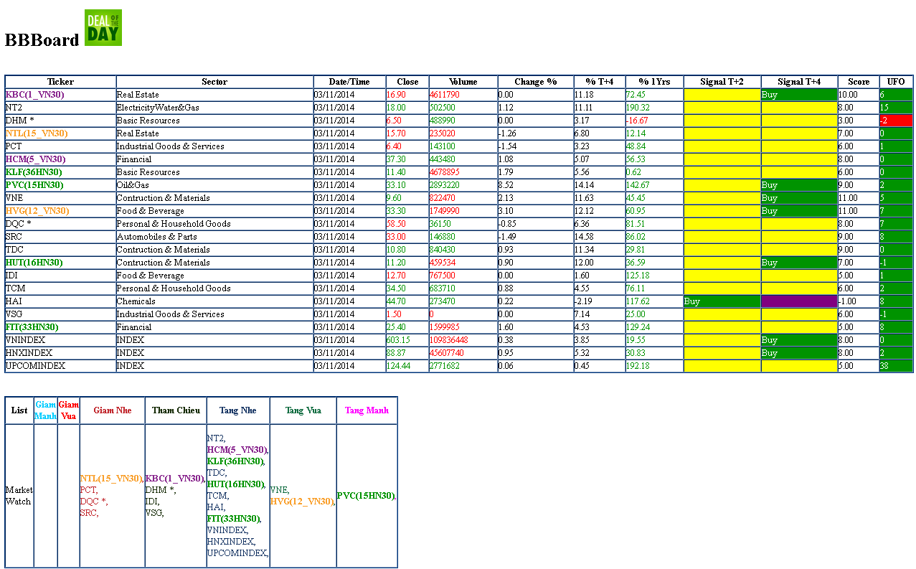Screen dimensions: 916x569
Task: Click the Deal of the Day icon
Action: tap(103, 28)
